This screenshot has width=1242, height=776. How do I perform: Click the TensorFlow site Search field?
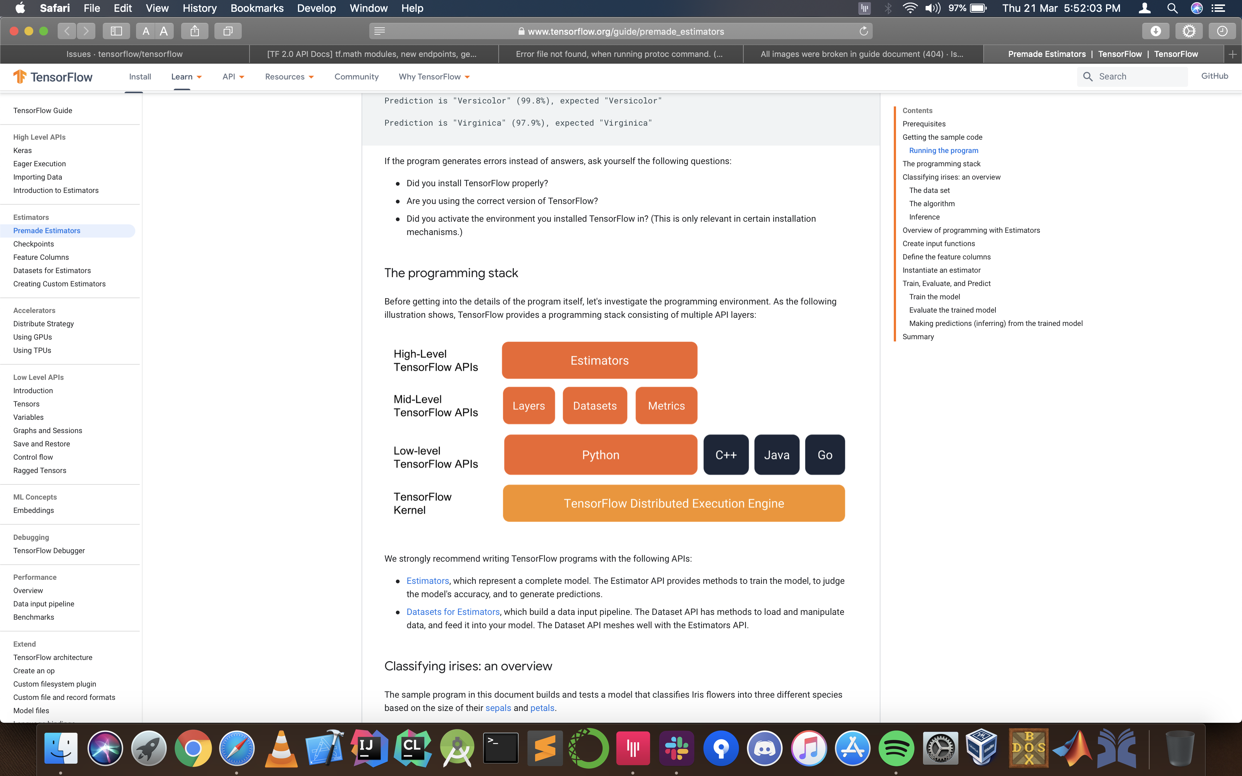[1132, 76]
